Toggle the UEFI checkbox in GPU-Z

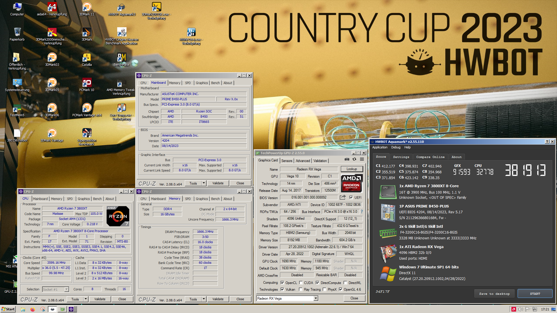tap(351, 198)
